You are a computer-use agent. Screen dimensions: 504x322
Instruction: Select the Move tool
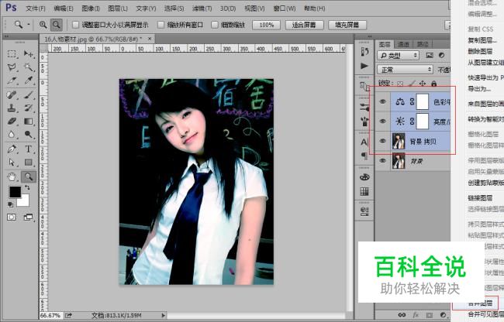tap(29, 54)
